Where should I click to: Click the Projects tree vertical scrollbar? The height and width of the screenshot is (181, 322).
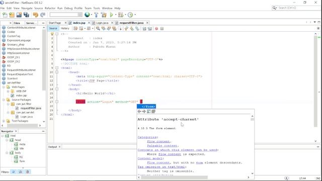tap(44, 59)
